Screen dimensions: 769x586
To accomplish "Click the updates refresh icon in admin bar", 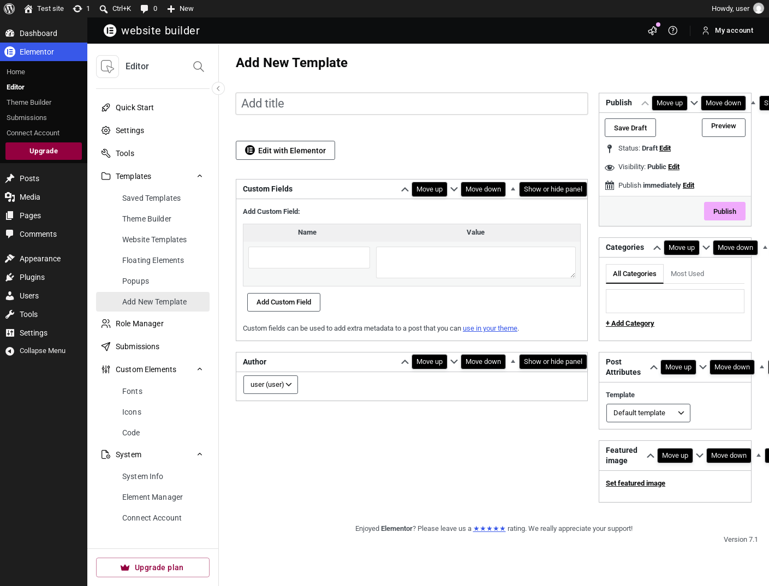I will [x=78, y=9].
